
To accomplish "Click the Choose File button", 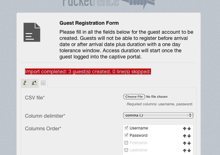I will (x=134, y=97).
